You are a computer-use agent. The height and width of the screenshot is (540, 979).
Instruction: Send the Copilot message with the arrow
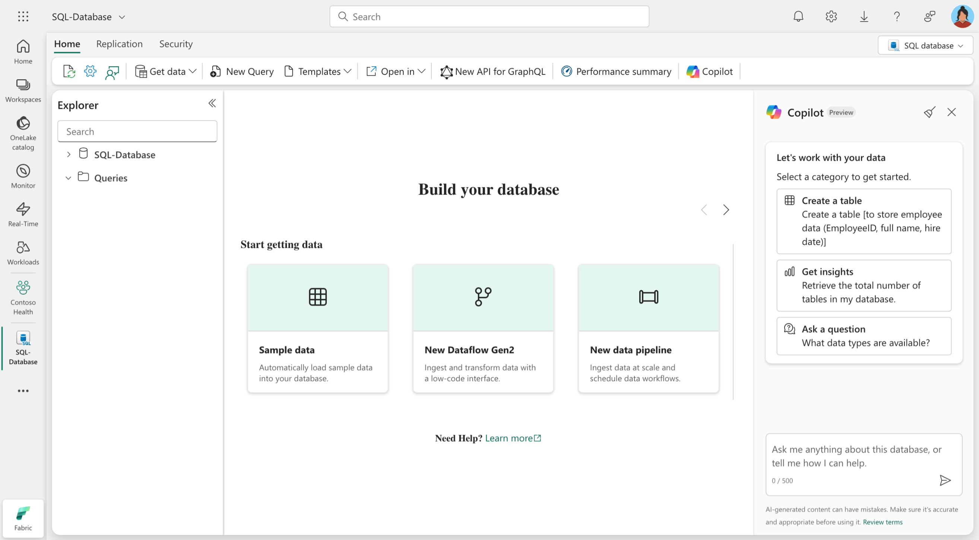click(945, 480)
